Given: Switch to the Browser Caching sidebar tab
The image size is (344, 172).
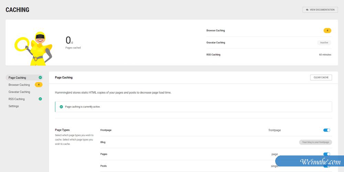Looking at the screenshot, I should pos(19,85).
